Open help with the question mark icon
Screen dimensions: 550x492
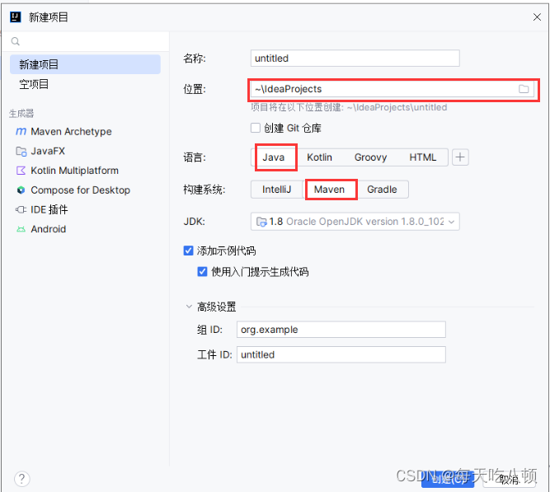21,479
